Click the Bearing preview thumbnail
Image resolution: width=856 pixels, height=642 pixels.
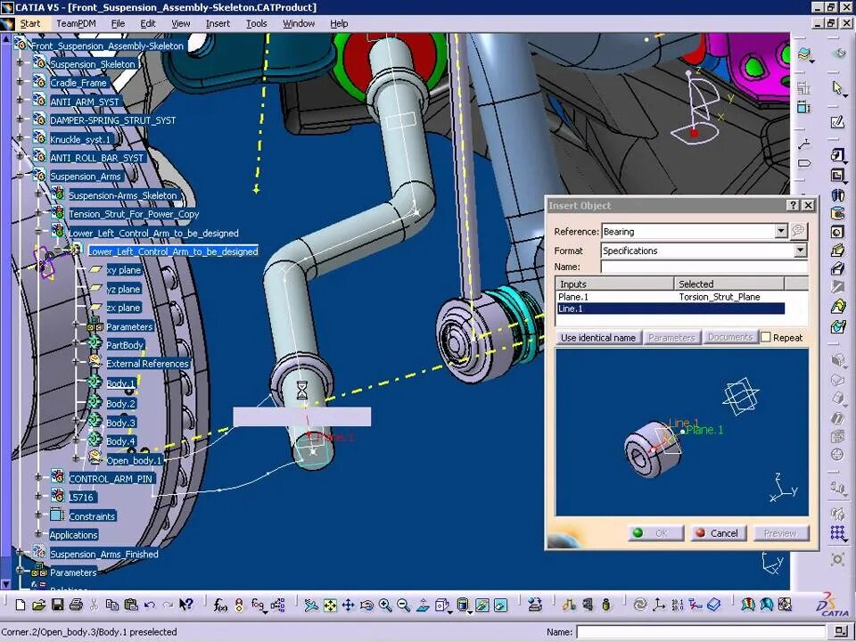click(x=682, y=432)
